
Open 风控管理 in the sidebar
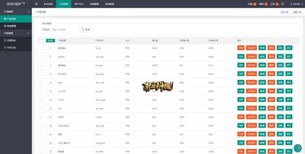pyautogui.click(x=12, y=26)
